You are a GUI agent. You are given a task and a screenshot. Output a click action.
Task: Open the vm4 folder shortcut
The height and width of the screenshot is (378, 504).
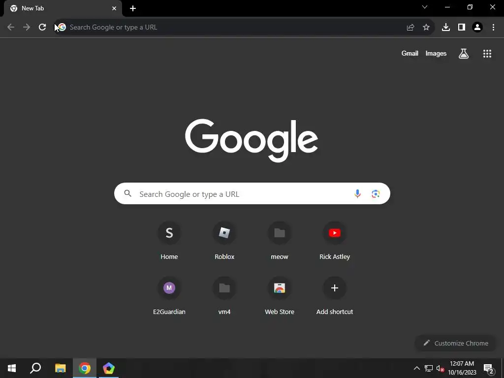(x=224, y=296)
